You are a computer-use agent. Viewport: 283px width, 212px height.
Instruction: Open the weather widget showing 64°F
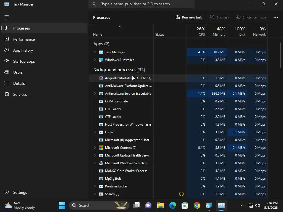coord(20,205)
